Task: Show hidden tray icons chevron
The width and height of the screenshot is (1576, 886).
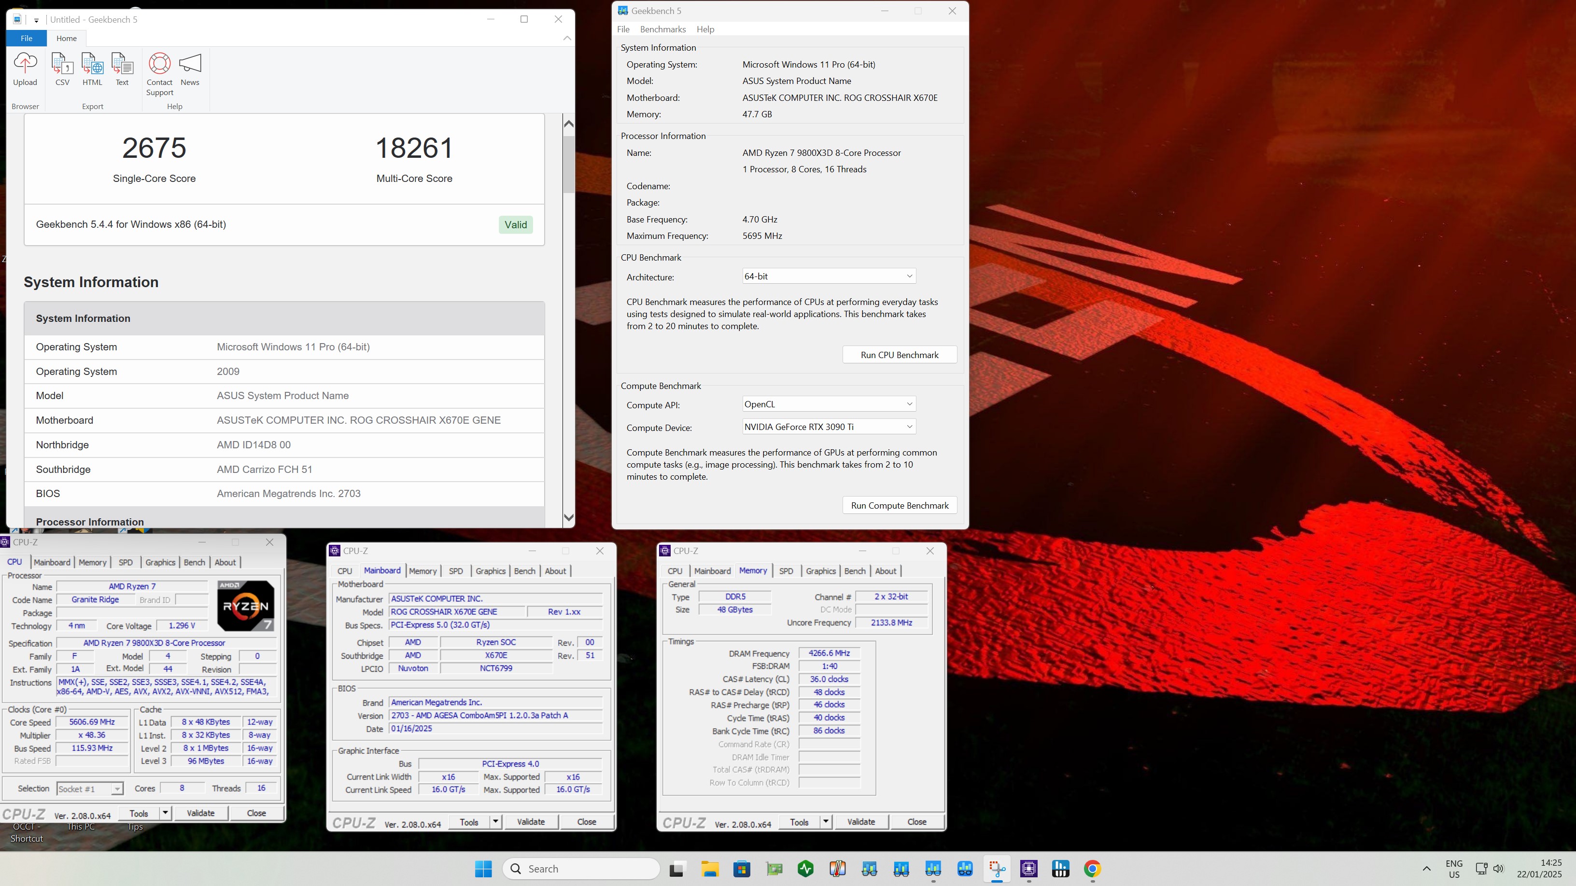Action: click(x=1427, y=869)
